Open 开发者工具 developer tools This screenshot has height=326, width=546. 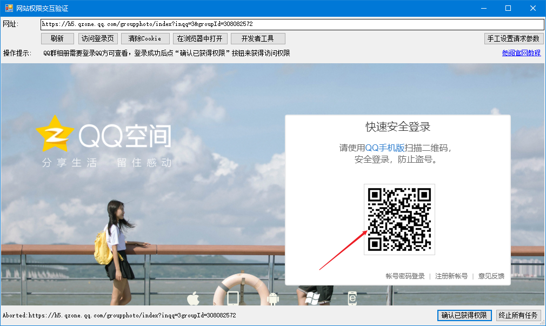coord(258,38)
